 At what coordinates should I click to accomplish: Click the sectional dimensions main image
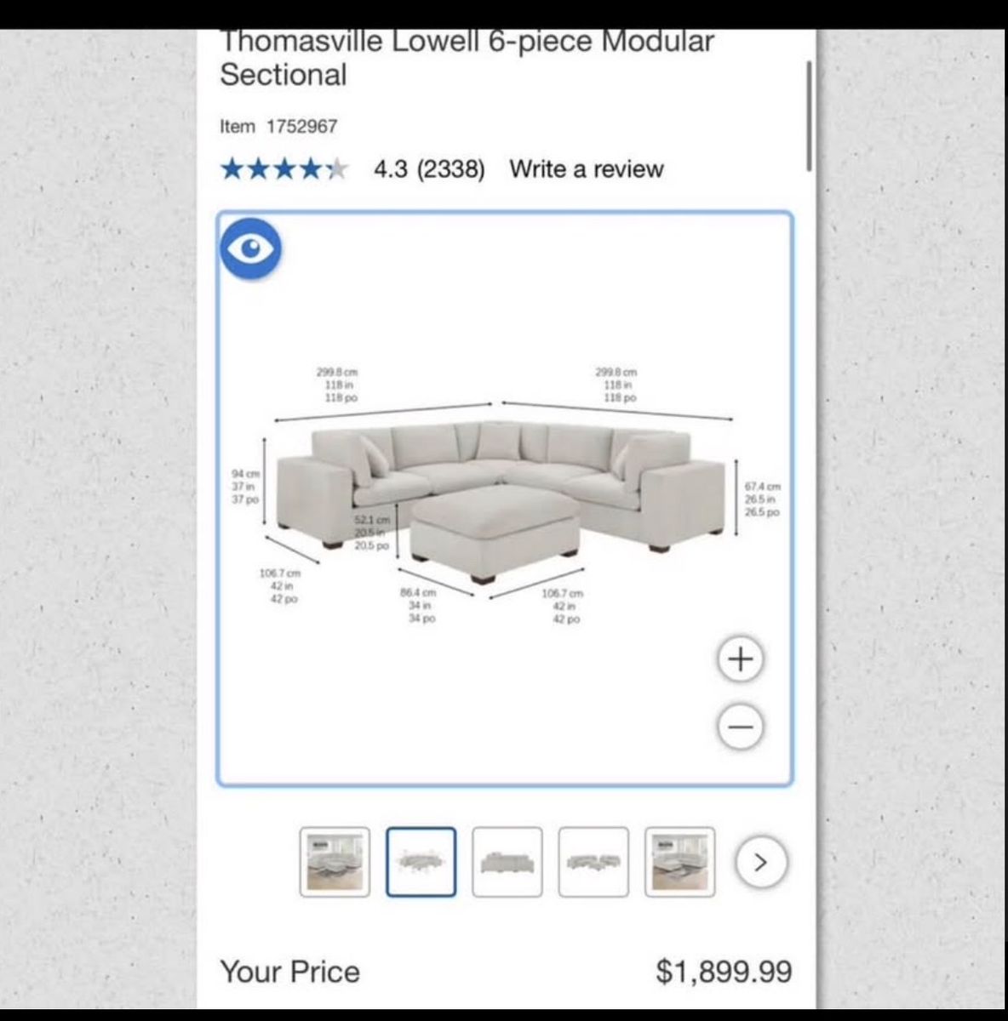(x=505, y=499)
